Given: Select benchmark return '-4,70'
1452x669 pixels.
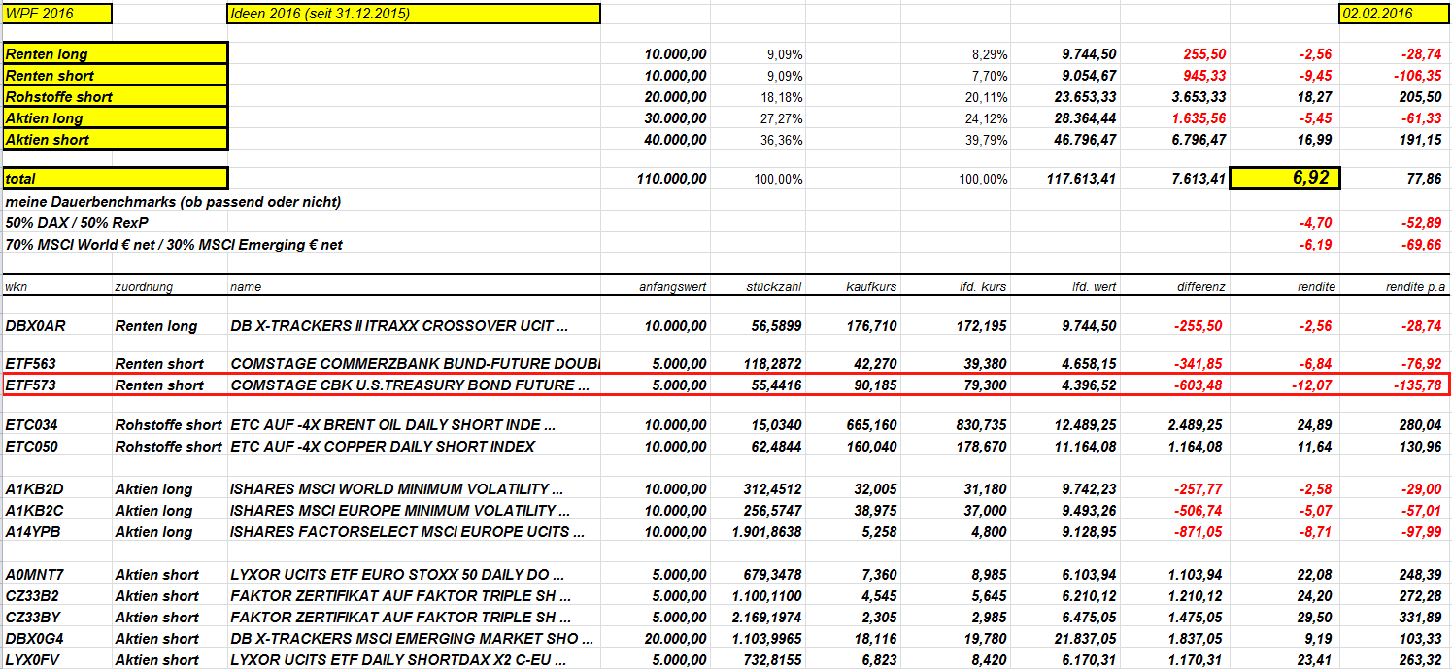Looking at the screenshot, I should click(1318, 223).
